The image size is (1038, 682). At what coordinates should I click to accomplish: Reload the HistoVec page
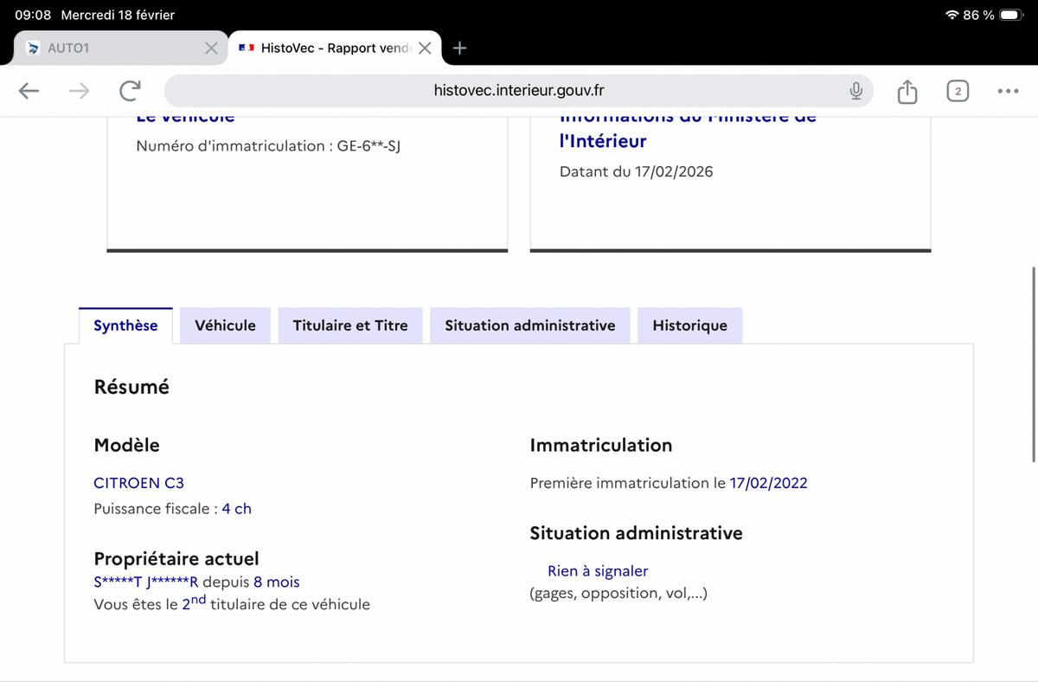130,91
